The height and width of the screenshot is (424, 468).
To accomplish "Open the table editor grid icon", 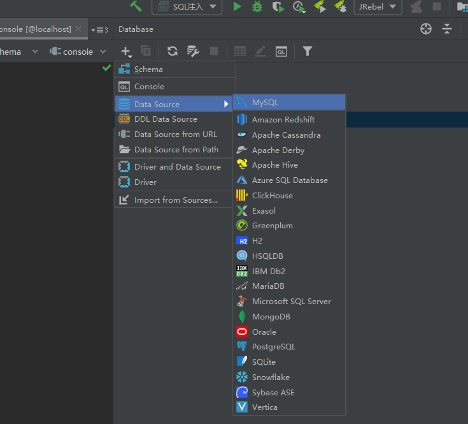I will click(240, 51).
